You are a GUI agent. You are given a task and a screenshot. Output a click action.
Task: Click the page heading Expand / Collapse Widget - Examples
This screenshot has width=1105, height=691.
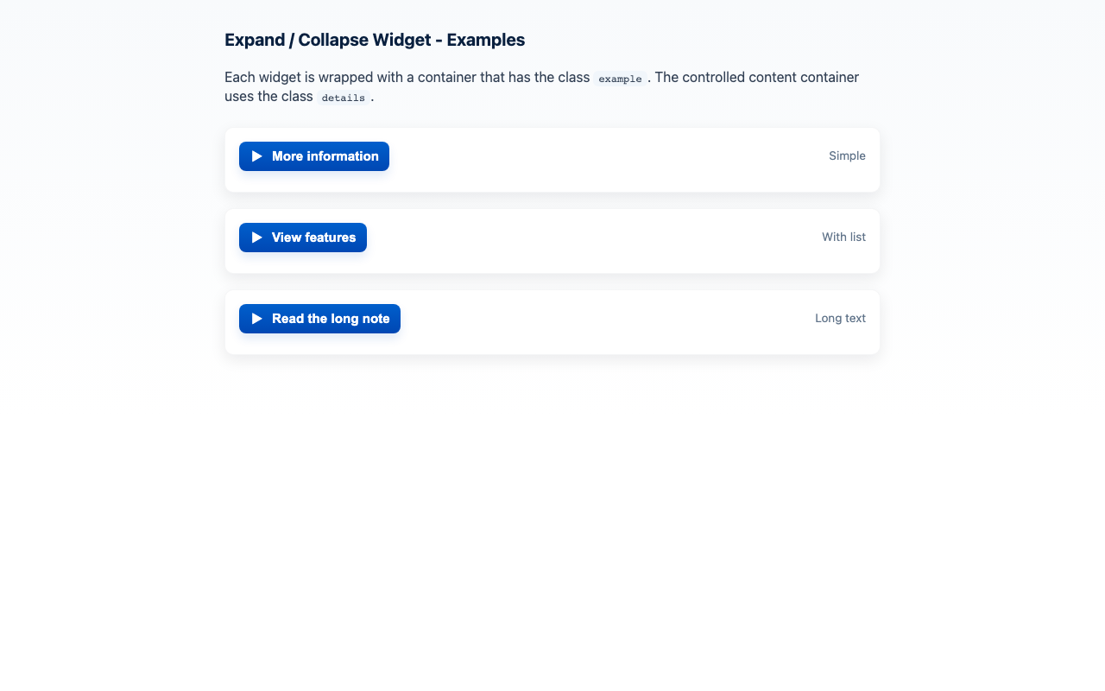tap(374, 40)
